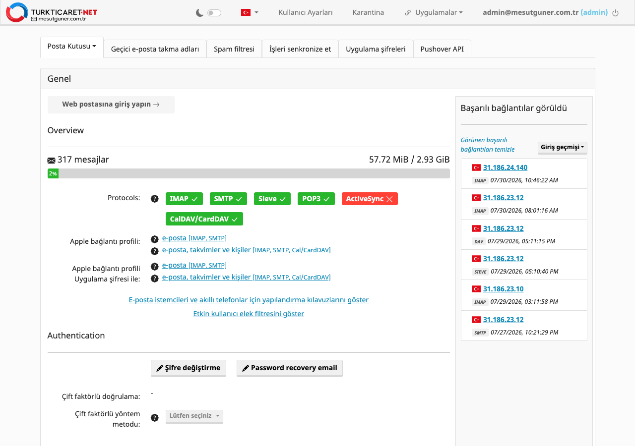
Task: Click the mailbox quota progress bar
Action: 249,173
